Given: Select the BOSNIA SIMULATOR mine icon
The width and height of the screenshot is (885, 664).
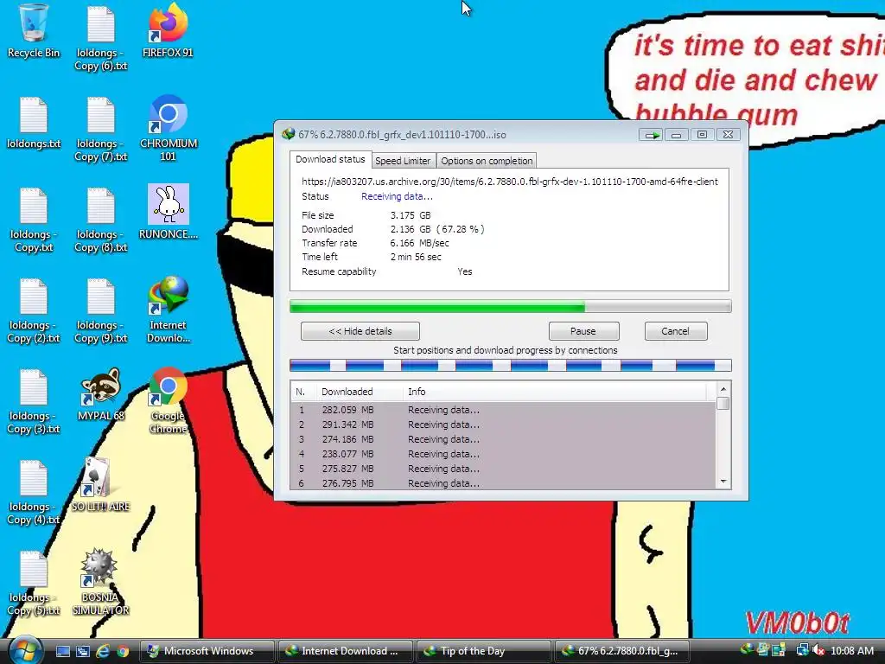Looking at the screenshot, I should coord(100,582).
